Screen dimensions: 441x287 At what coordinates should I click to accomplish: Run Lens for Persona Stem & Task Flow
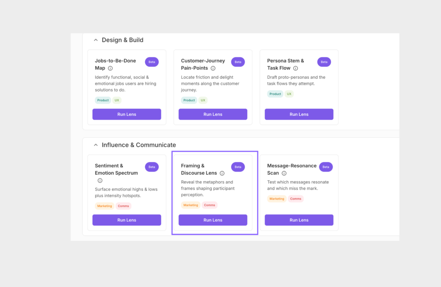[299, 114]
